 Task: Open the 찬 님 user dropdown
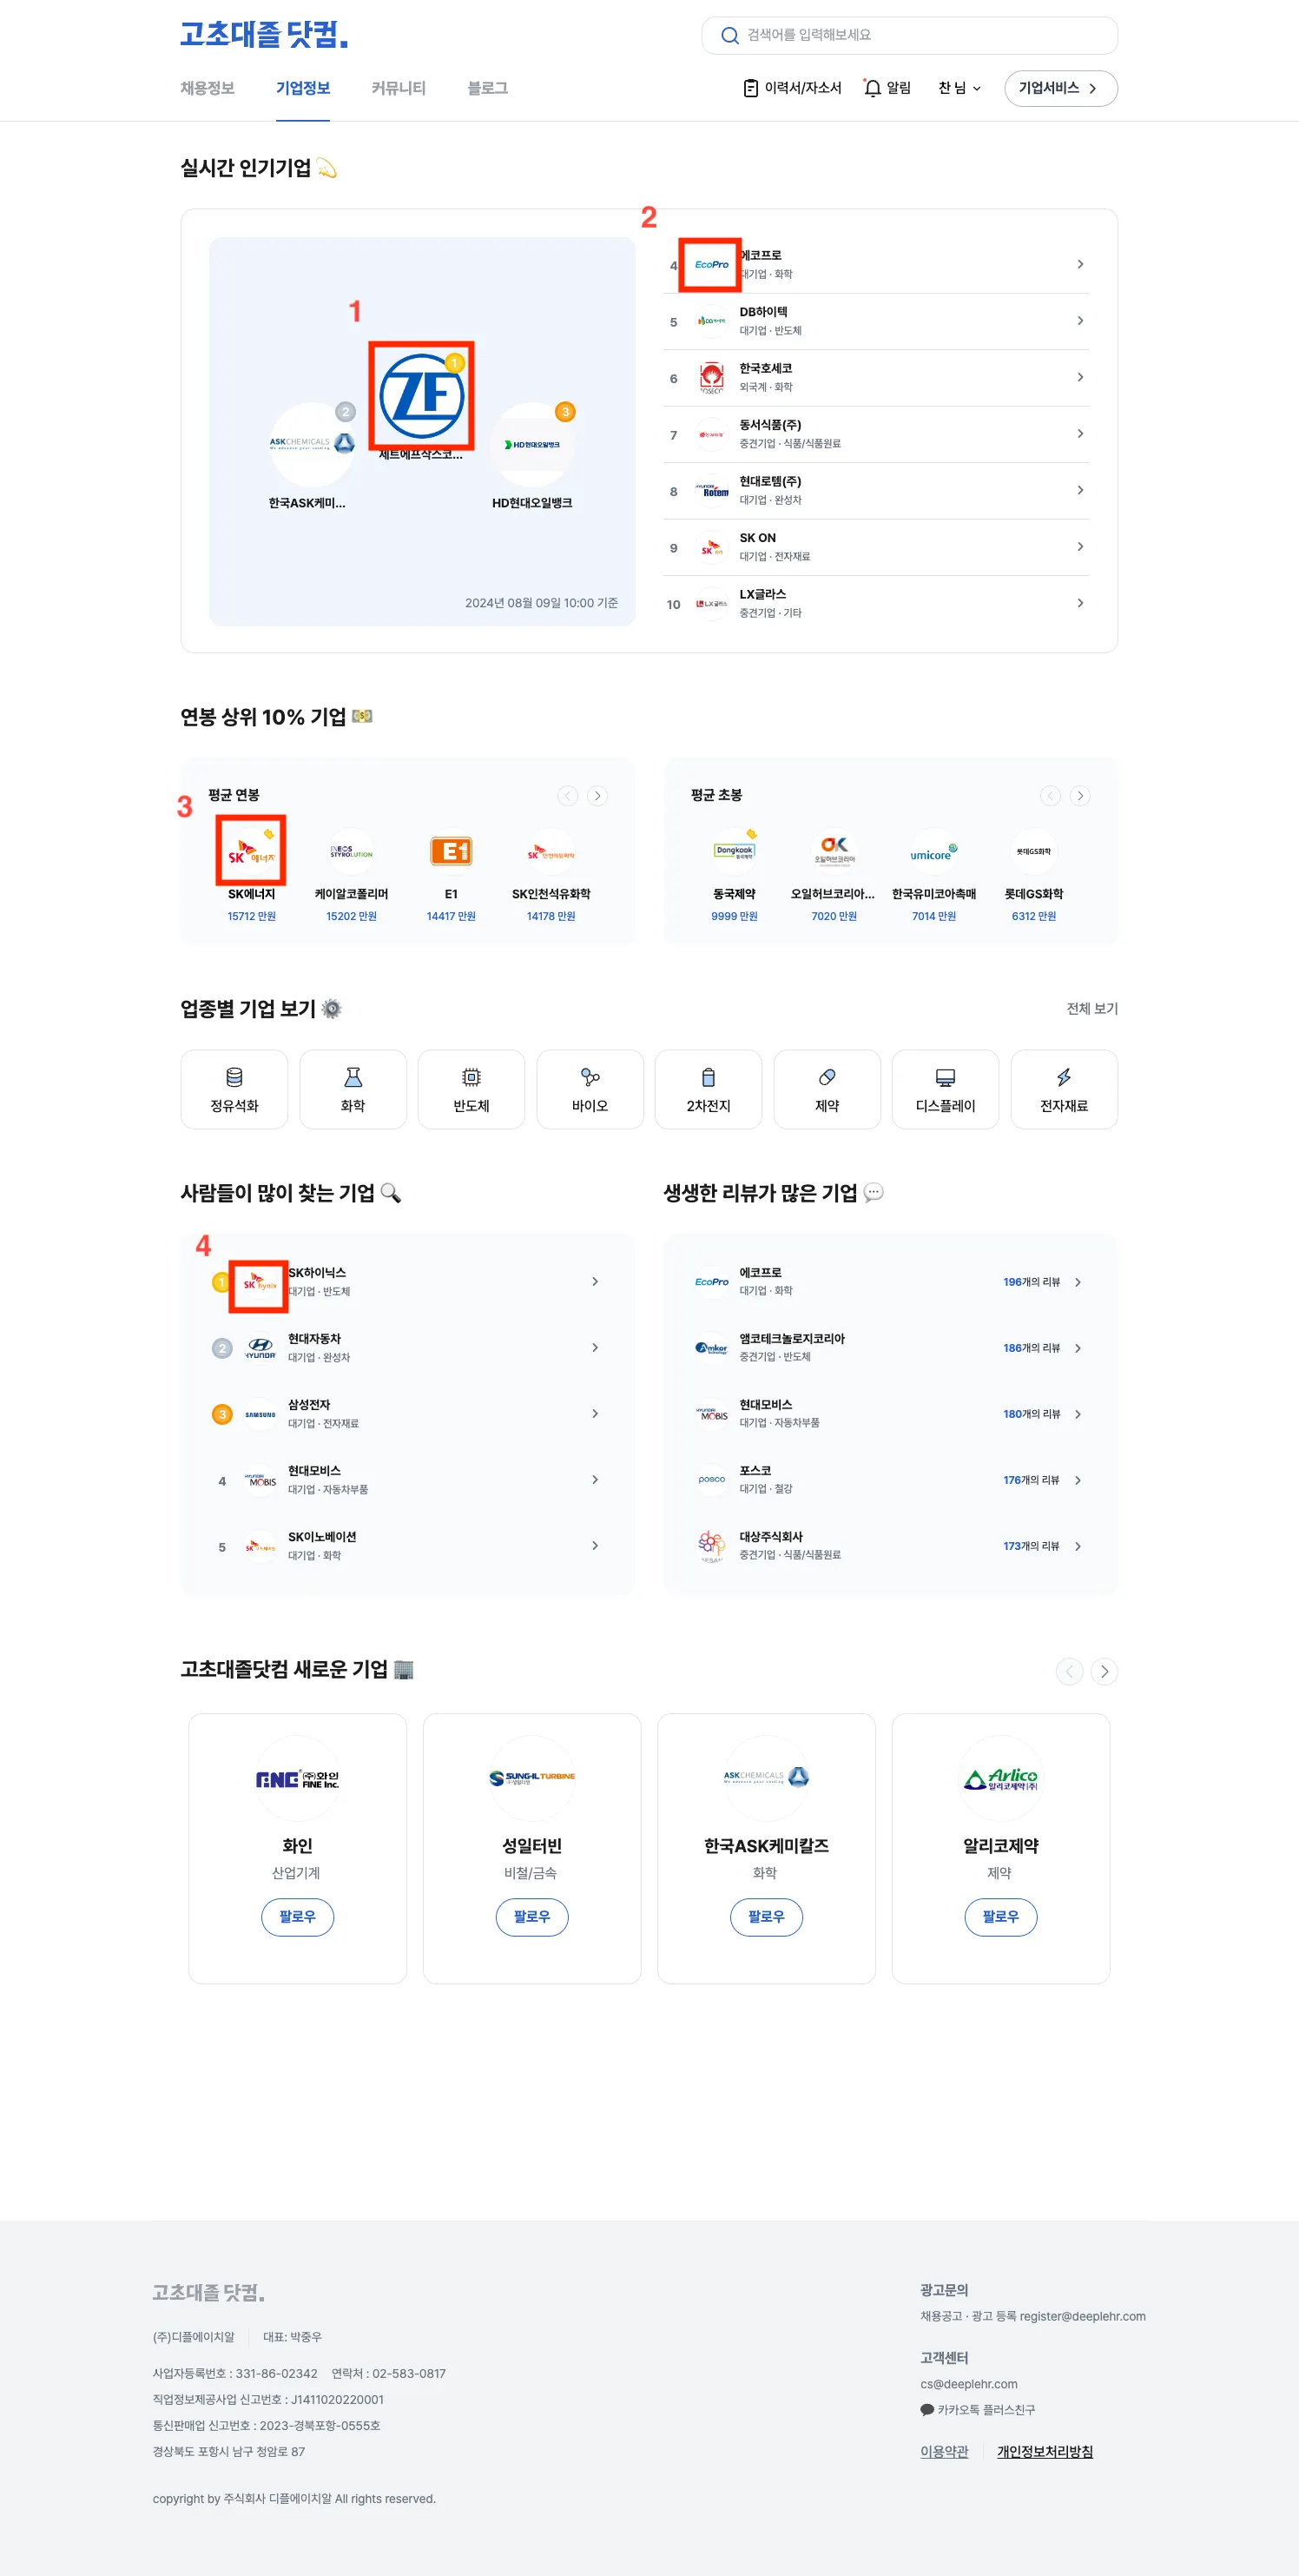point(959,88)
